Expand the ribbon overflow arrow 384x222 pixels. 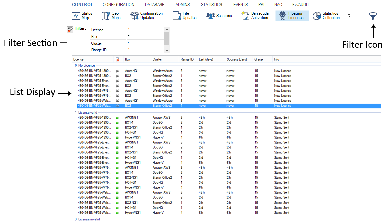[x=349, y=16]
